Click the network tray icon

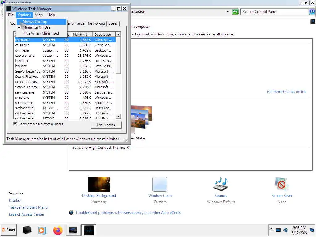tap(278, 230)
